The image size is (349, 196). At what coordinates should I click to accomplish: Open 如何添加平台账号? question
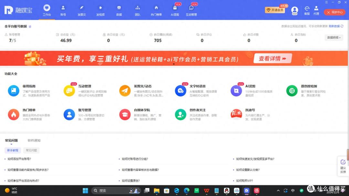19,159
